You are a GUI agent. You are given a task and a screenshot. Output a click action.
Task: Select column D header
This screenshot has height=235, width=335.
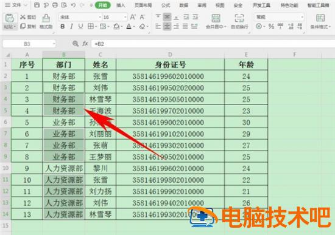pyautogui.click(x=170, y=55)
